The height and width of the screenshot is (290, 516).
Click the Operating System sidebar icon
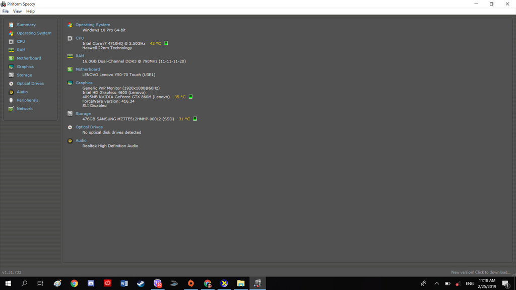[11, 33]
